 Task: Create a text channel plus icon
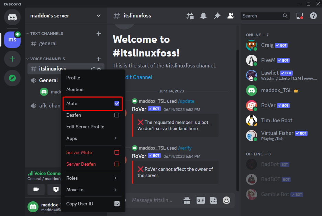tap(99, 34)
